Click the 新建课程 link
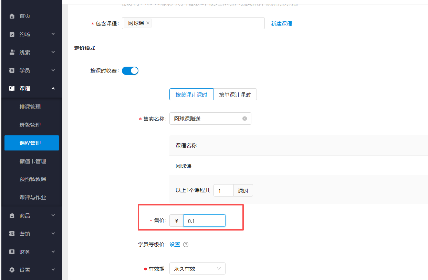This screenshot has width=428, height=280. [281, 23]
